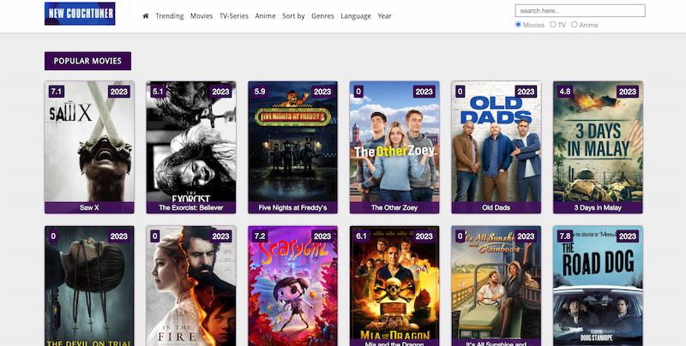Open the Five Nights at Freddy's poster
This screenshot has height=346, width=686.
[x=293, y=141]
